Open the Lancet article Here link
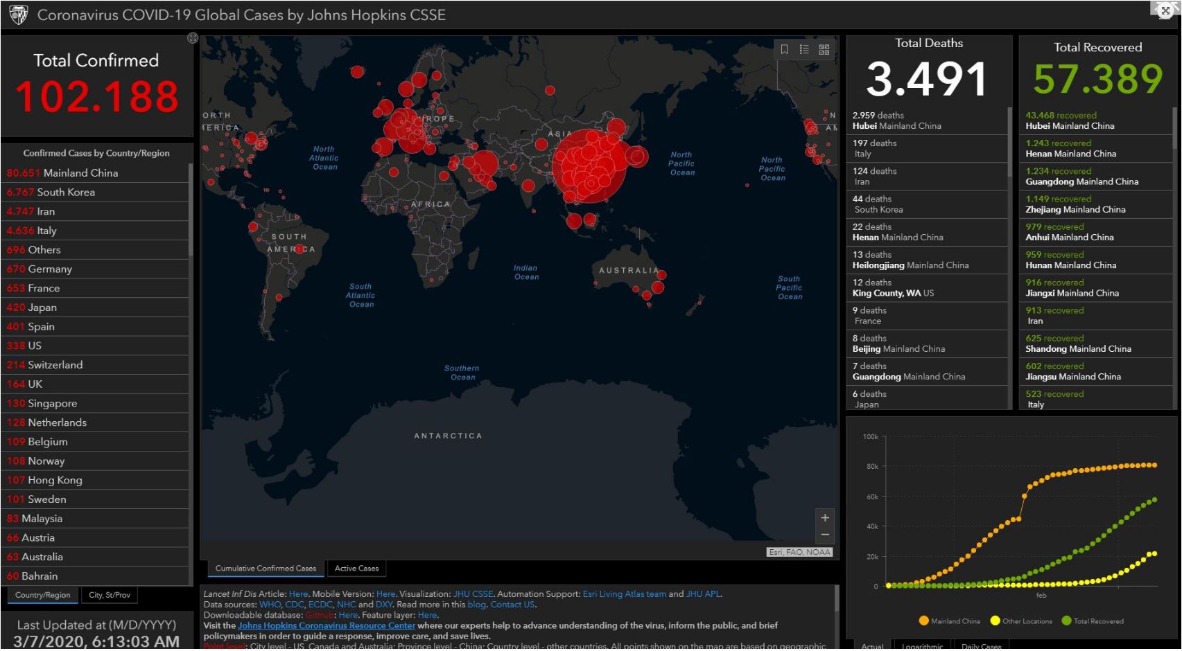 (298, 594)
